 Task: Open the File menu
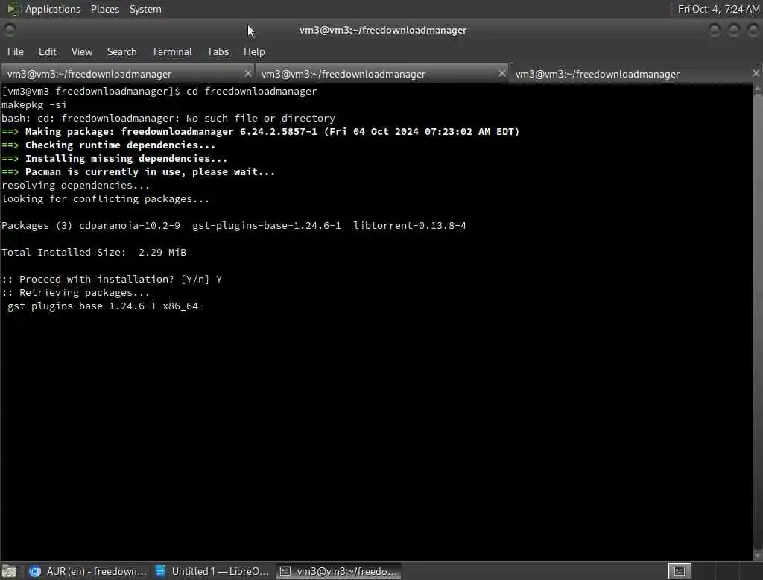click(16, 51)
